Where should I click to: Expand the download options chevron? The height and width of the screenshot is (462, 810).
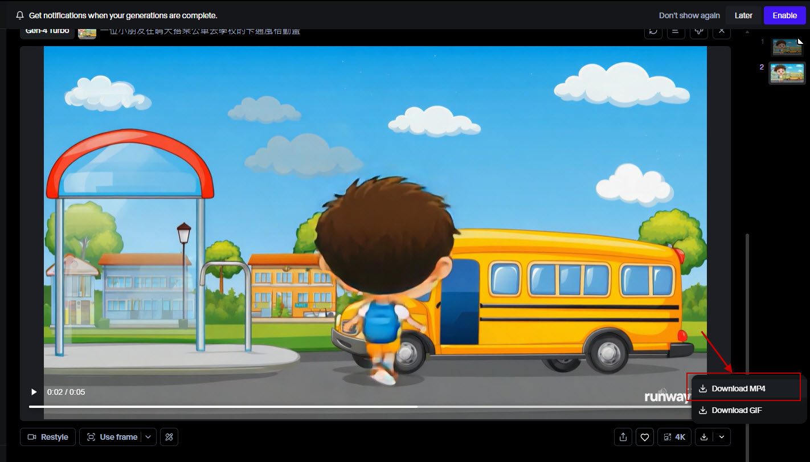tap(722, 437)
